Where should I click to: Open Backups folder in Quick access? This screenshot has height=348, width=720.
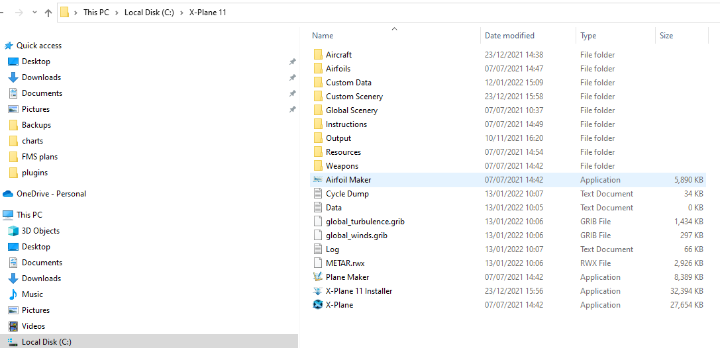pos(36,125)
